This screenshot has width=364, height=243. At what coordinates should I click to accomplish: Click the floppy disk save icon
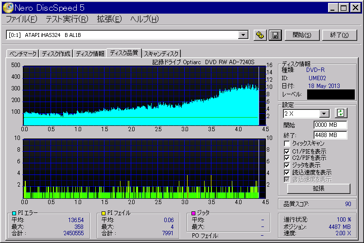pyautogui.click(x=275, y=35)
